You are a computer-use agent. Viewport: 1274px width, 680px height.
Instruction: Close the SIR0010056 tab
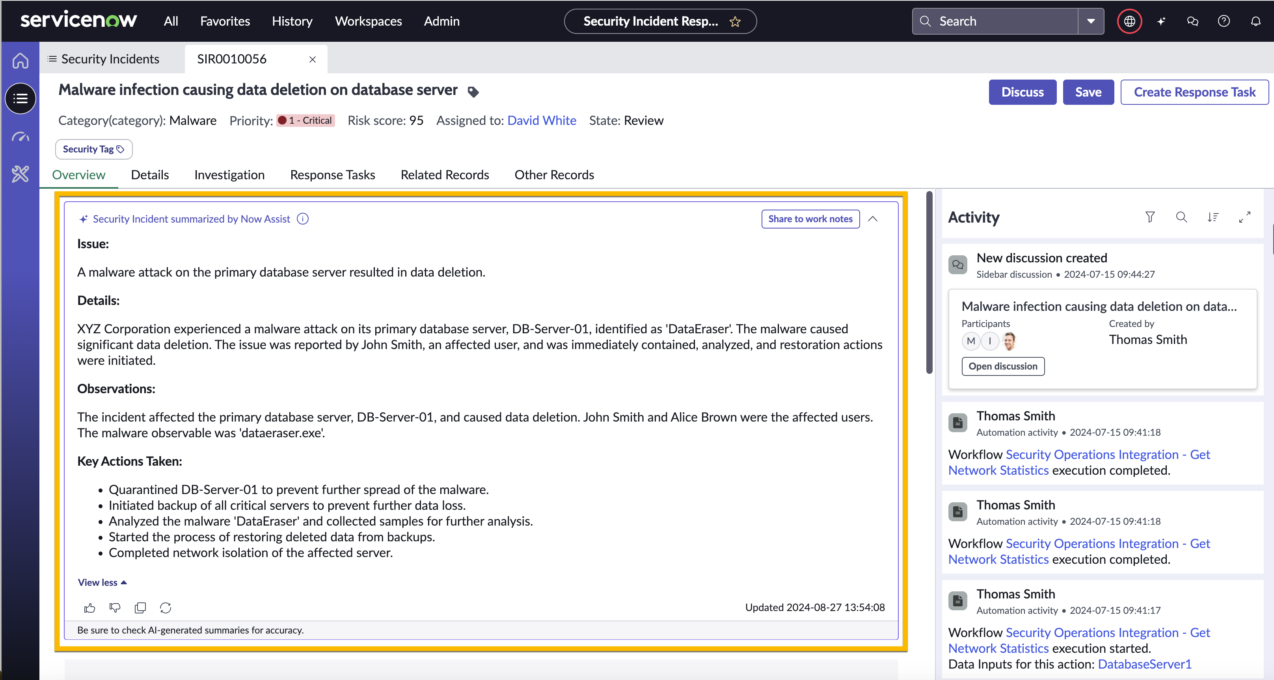pos(313,59)
